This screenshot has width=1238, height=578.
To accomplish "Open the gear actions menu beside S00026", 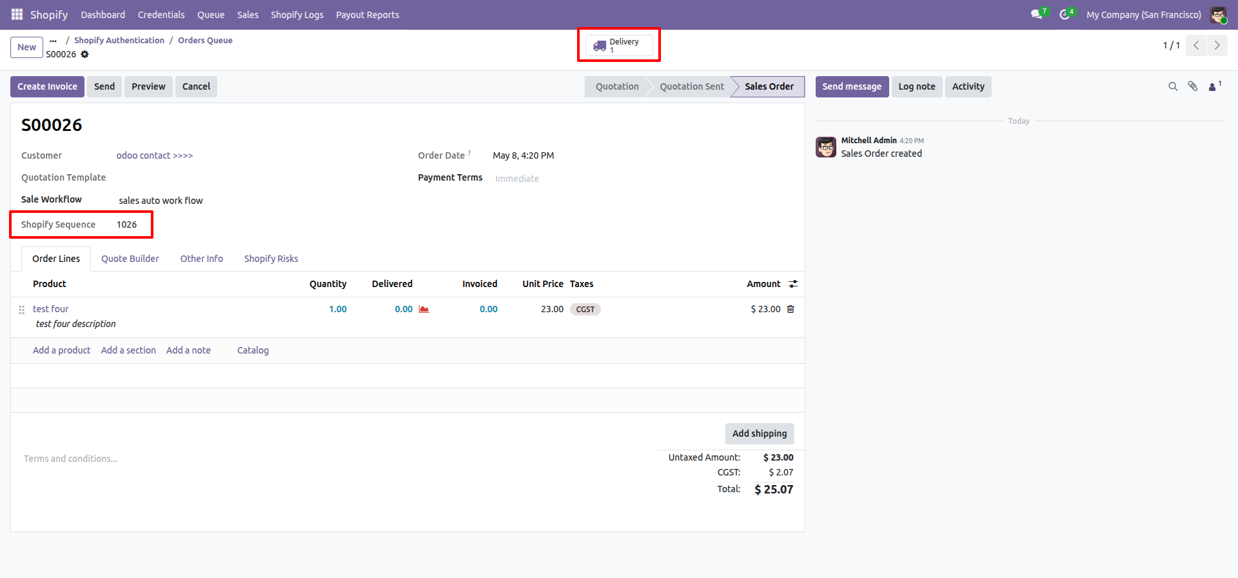I will point(84,54).
